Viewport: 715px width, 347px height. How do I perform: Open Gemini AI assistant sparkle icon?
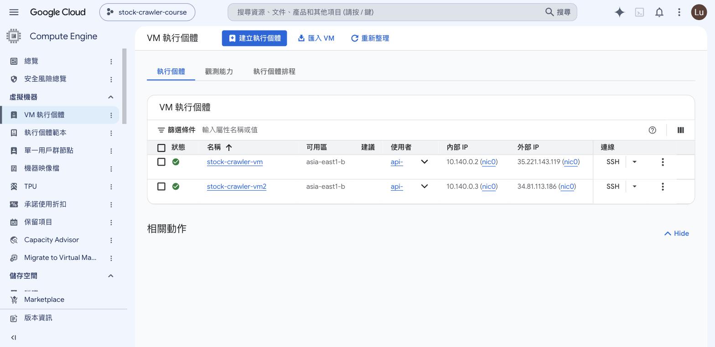tap(619, 12)
